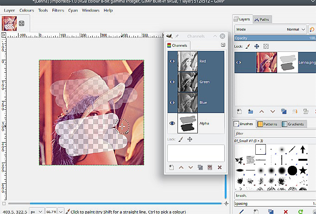Delete the channel using red X icon

pyautogui.click(x=220, y=167)
